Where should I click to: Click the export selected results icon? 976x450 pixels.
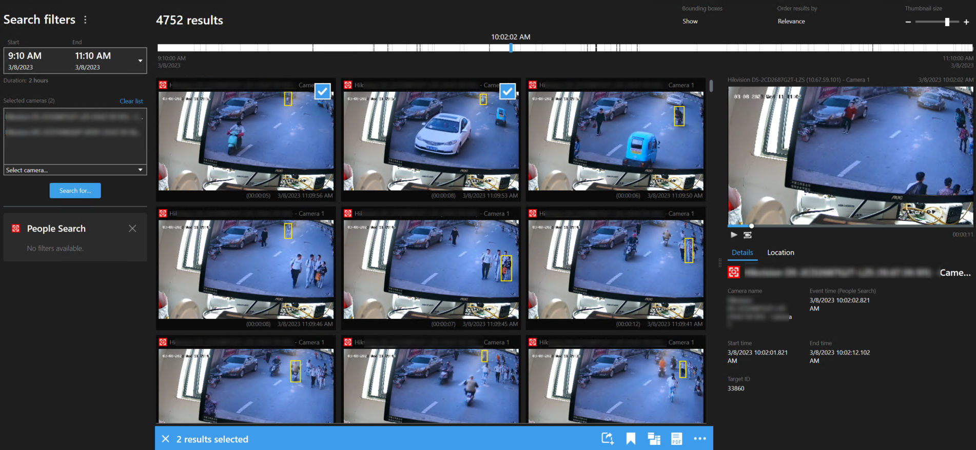(608, 439)
